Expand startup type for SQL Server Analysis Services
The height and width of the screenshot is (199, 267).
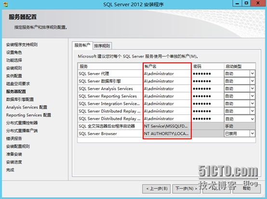point(253,88)
